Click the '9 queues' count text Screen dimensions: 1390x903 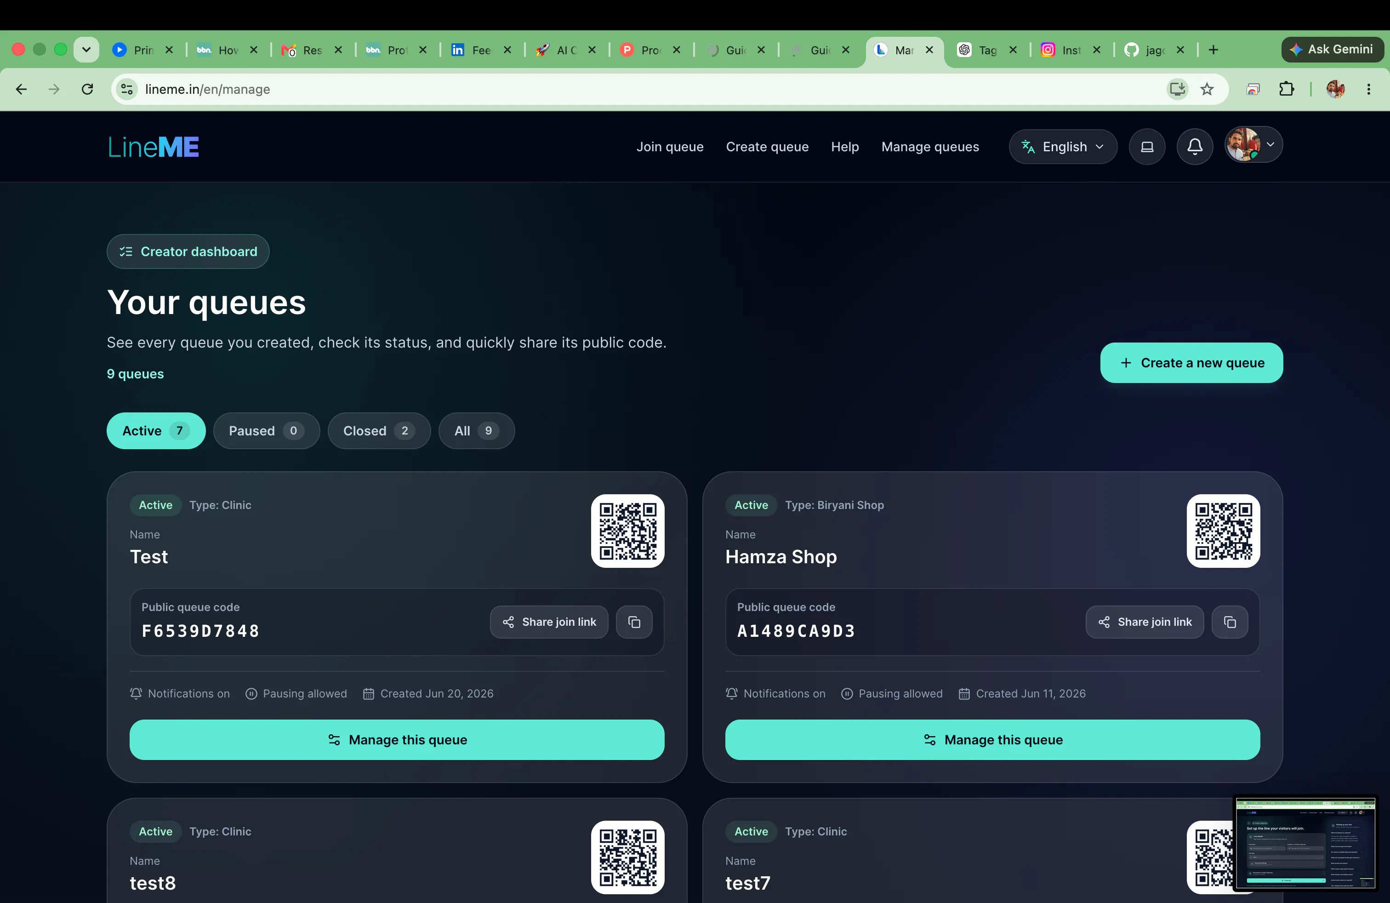click(136, 374)
